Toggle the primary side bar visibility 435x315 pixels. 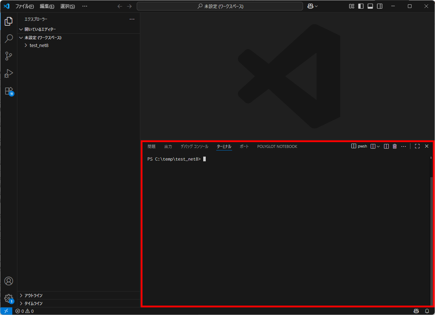click(361, 6)
